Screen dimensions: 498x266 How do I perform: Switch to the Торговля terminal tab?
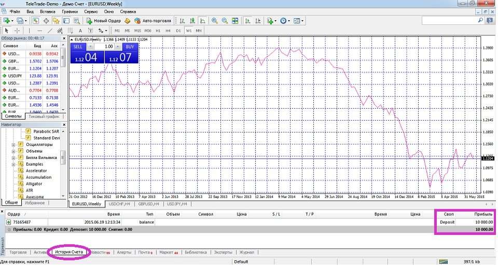click(x=18, y=253)
